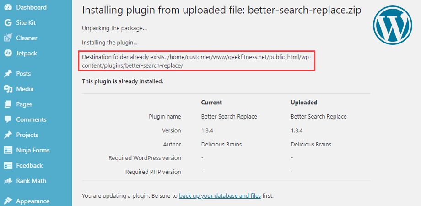Image resolution: width=421 pixels, height=206 pixels.
Task: Click the Appearance paintbrush icon
Action: pyautogui.click(x=8, y=201)
